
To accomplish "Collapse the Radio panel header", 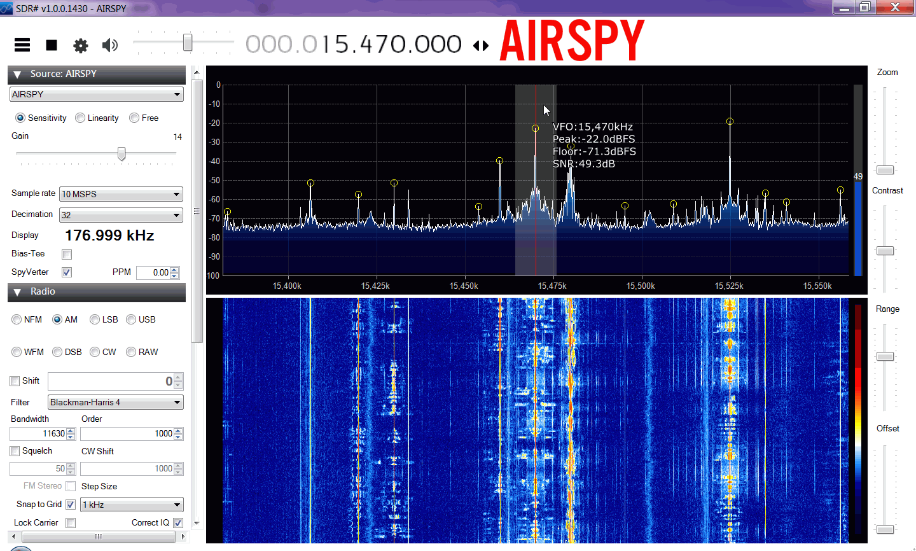I will (x=17, y=292).
